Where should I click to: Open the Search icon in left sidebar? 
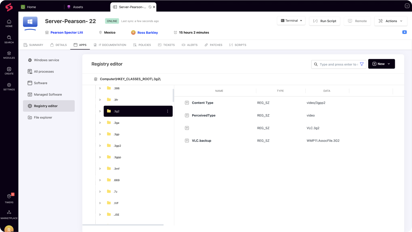point(9,39)
